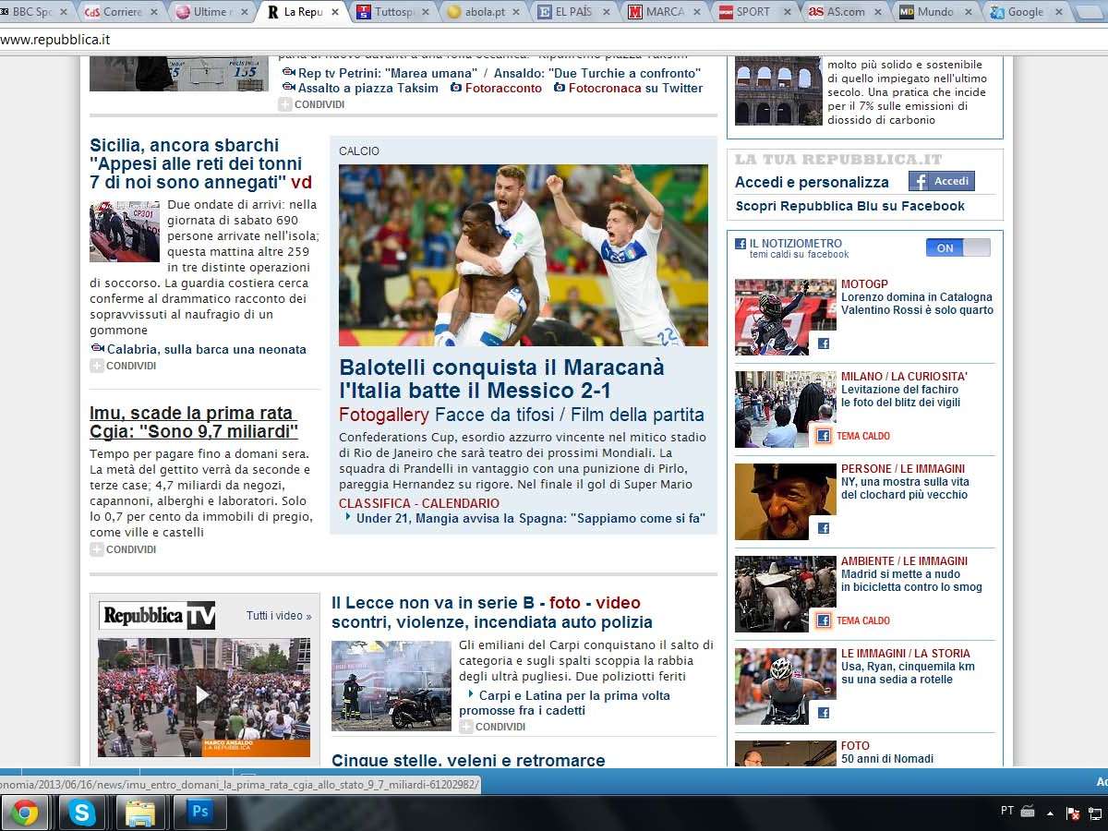Viewport: 1108px width, 831px height.
Task: Click the Facebook Accedi button
Action: (x=941, y=181)
